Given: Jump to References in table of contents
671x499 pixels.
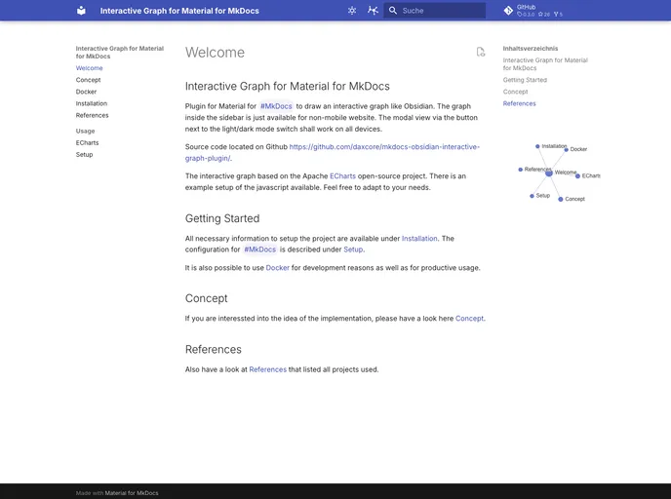Looking at the screenshot, I should pyautogui.click(x=519, y=103).
